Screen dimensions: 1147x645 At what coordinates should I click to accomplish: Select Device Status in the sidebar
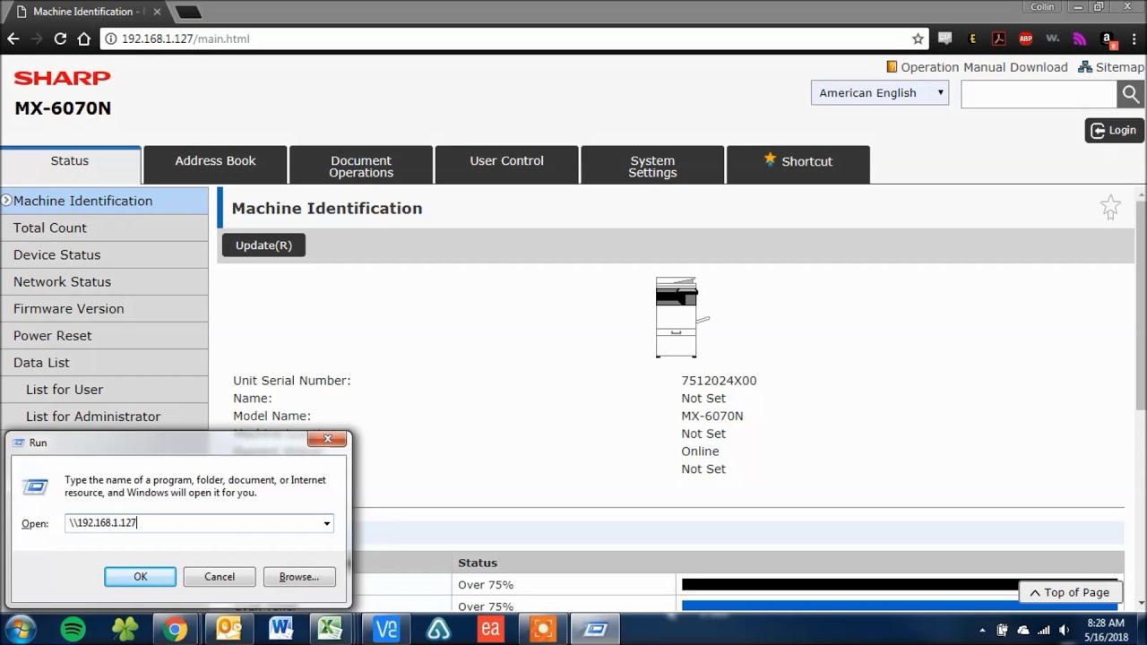(x=104, y=254)
